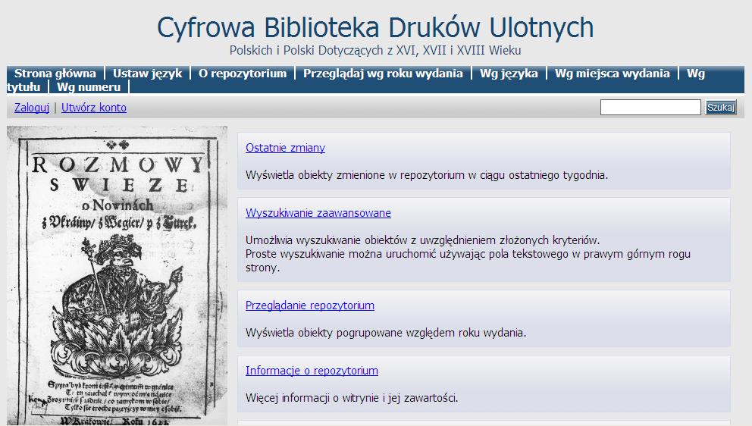Click text 'Umożliwia wyszukiwanie obiektów' description
This screenshot has height=426, width=752.
pyautogui.click(x=422, y=240)
